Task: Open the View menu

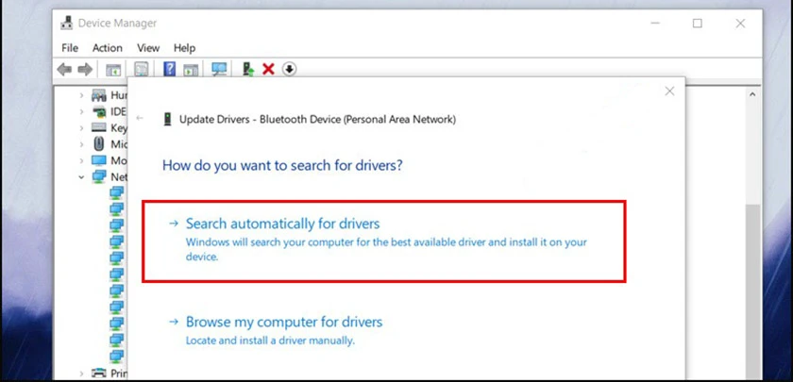Action: [x=148, y=48]
